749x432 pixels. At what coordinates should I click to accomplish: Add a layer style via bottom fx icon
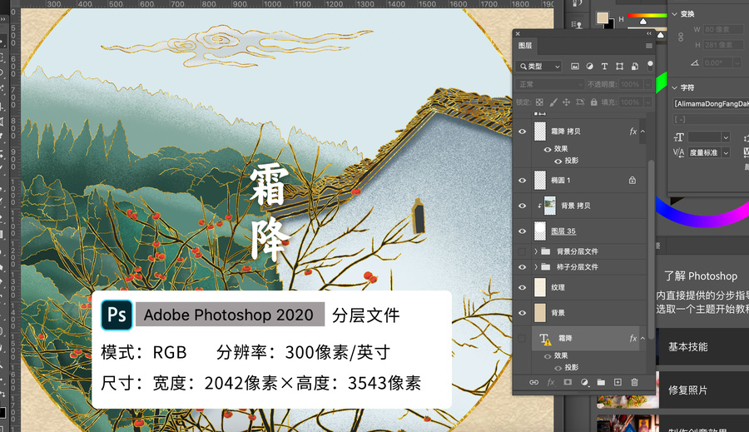pyautogui.click(x=551, y=382)
